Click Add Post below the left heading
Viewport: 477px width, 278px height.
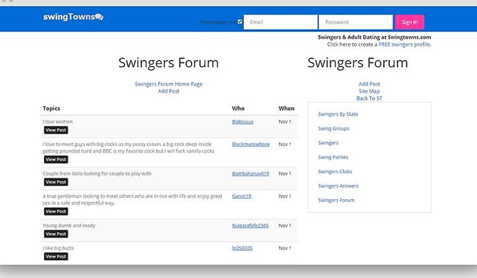(168, 91)
